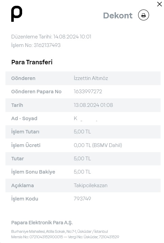Click the Papara logo
The width and height of the screenshot is (164, 243).
17,14
